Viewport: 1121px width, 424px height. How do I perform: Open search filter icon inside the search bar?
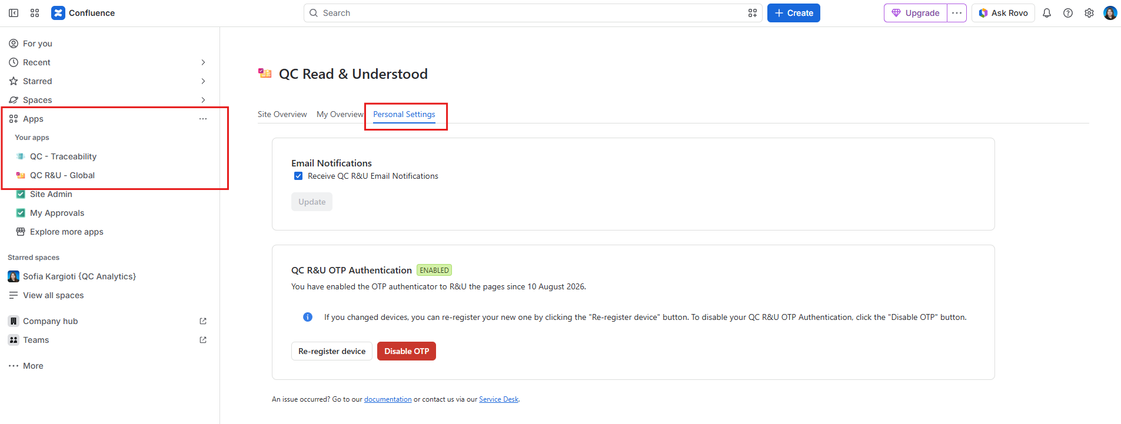coord(752,13)
